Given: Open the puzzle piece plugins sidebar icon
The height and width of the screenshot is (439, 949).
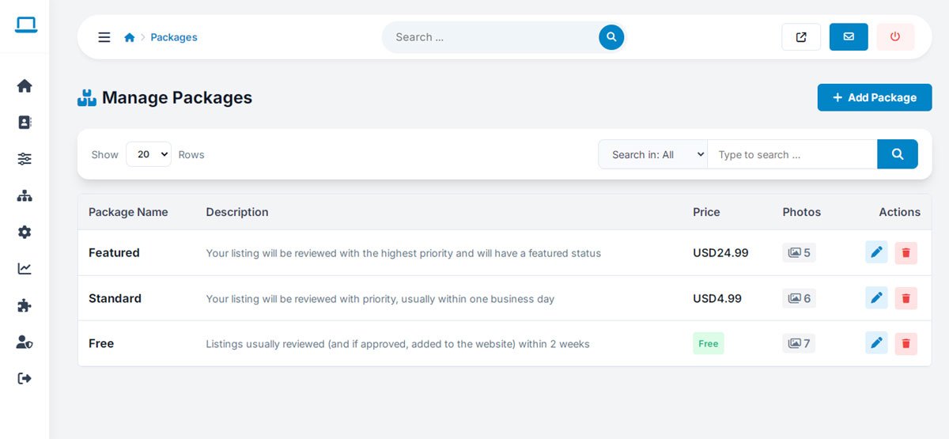Looking at the screenshot, I should (x=25, y=305).
